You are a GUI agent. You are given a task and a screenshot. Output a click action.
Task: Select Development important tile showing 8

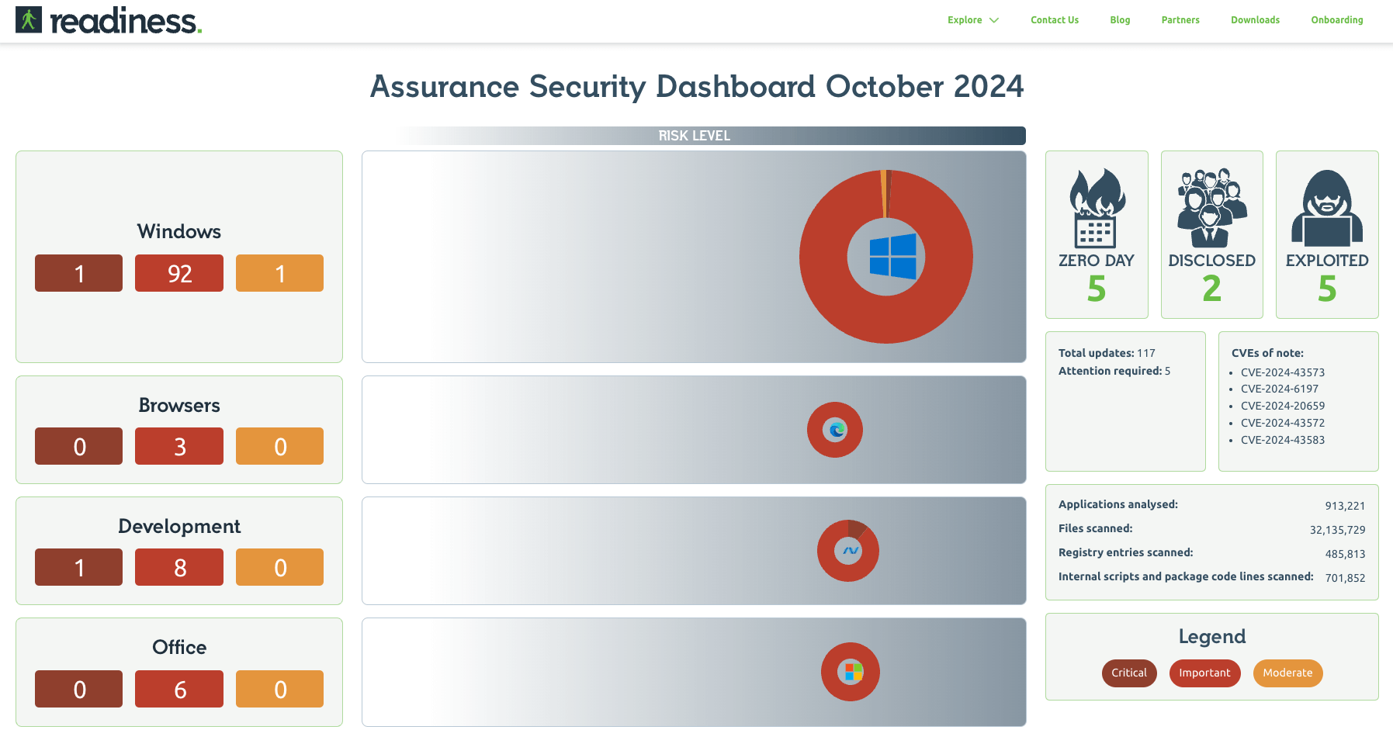(x=179, y=567)
